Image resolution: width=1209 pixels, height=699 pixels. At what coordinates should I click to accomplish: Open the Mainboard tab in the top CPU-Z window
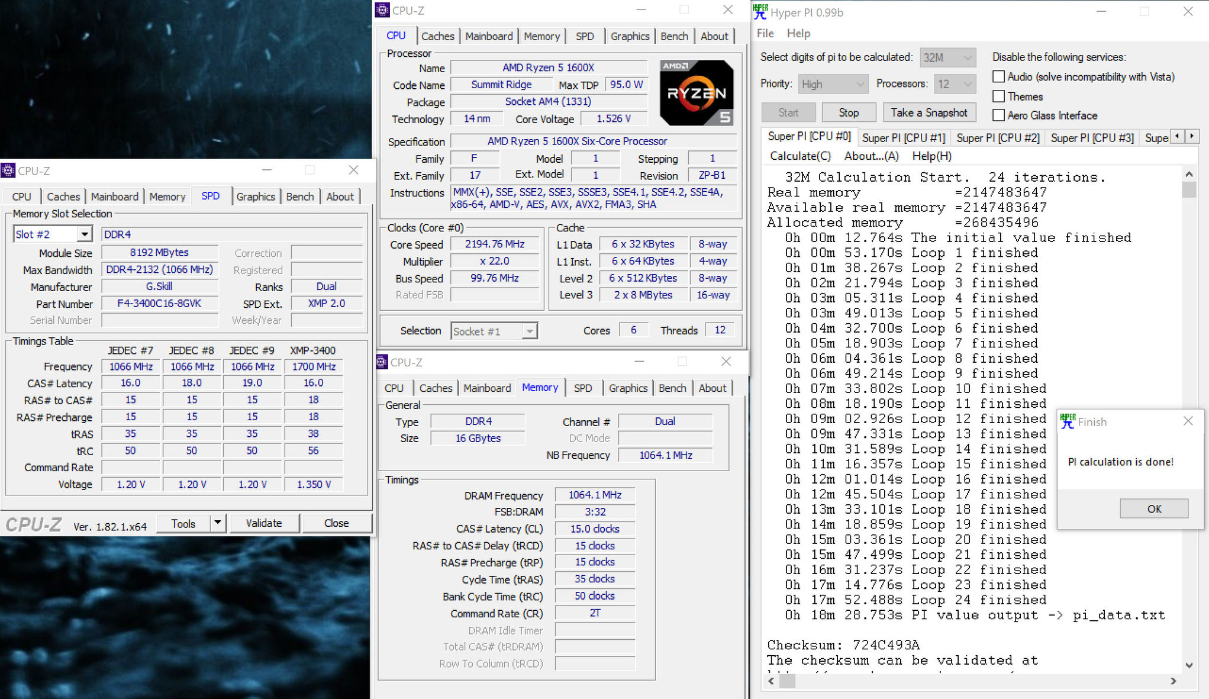pyautogui.click(x=489, y=36)
